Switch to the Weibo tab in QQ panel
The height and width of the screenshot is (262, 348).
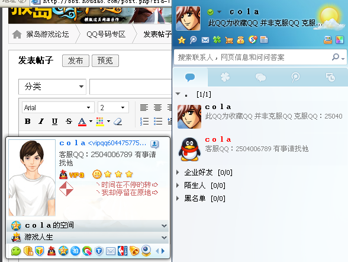(x=295, y=77)
